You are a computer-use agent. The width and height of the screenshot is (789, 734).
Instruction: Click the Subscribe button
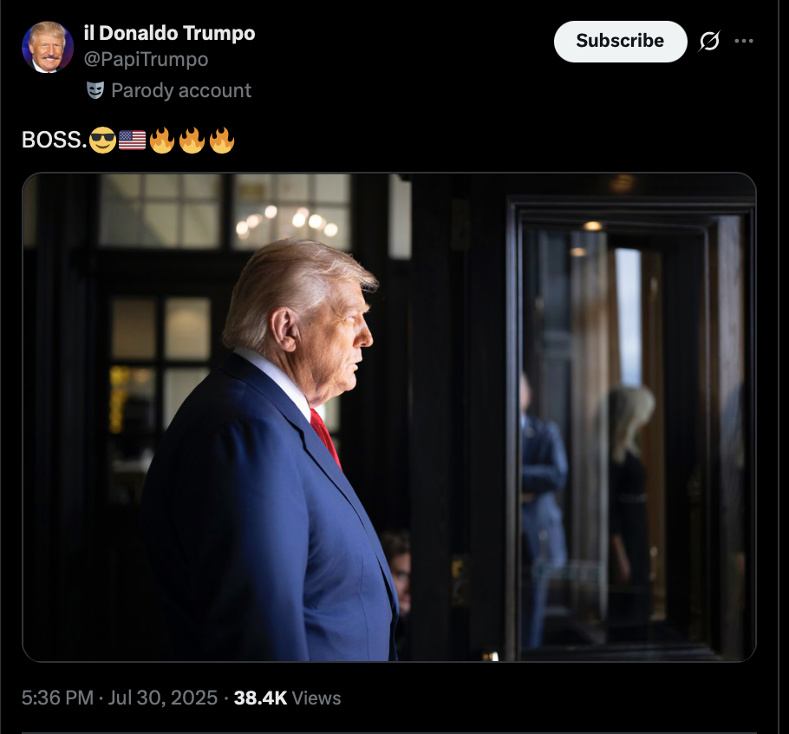pos(620,42)
